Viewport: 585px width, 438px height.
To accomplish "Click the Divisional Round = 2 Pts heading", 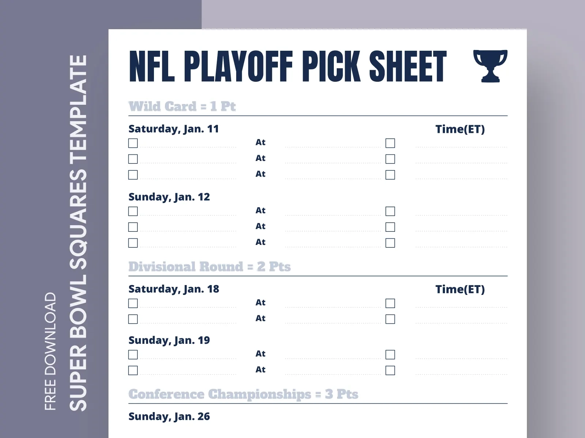I will pyautogui.click(x=210, y=266).
